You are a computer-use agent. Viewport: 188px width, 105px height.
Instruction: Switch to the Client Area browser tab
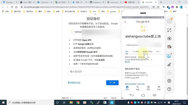pyautogui.click(x=45, y=2)
